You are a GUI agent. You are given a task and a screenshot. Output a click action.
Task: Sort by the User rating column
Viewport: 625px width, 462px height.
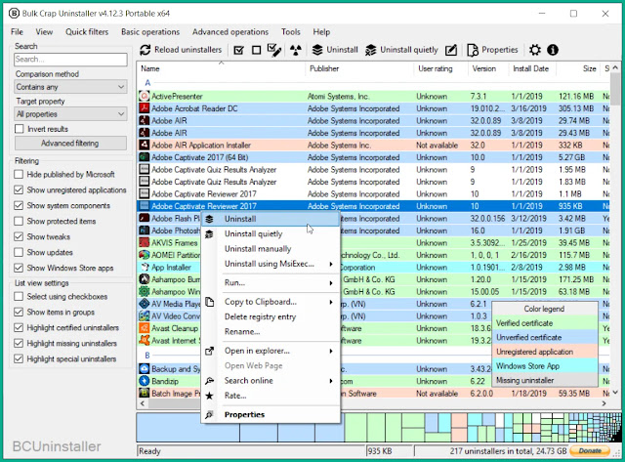436,68
